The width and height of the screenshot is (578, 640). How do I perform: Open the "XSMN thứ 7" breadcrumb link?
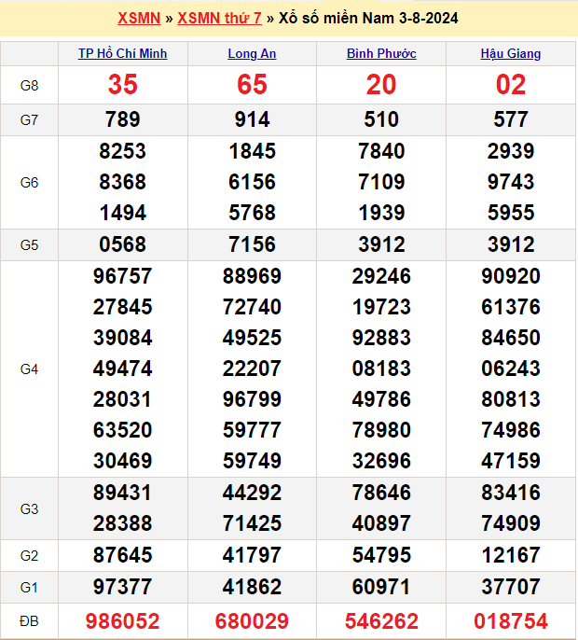pyautogui.click(x=220, y=19)
